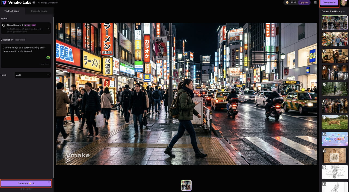Click the description prompt text field
349x192 pixels.
pos(26,56)
